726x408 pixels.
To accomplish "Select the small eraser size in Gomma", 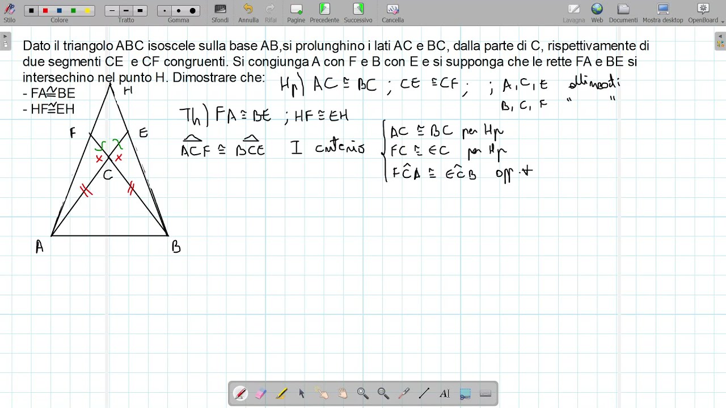I will (x=164, y=11).
